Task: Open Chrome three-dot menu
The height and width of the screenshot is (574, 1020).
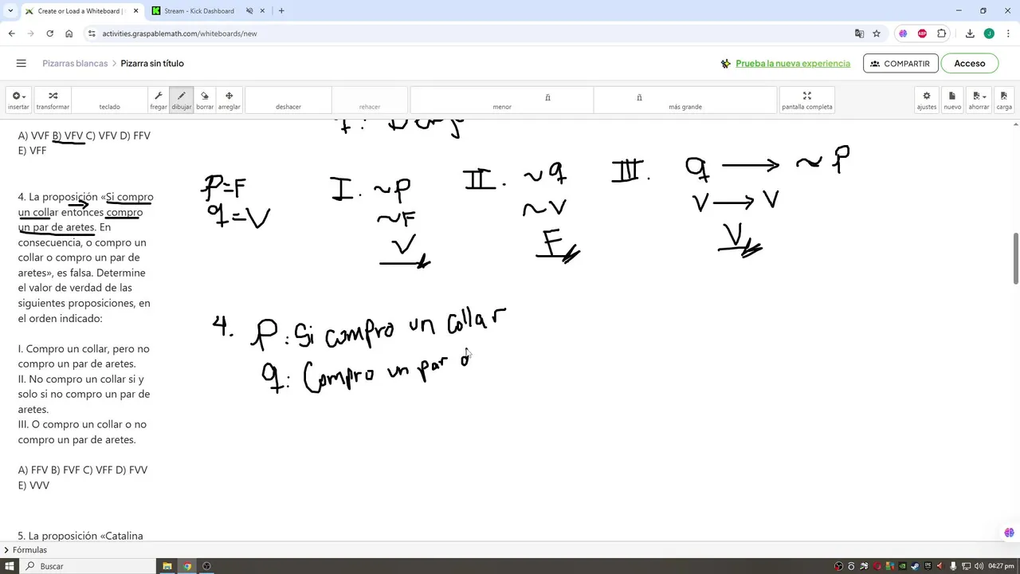Action: (1006, 33)
